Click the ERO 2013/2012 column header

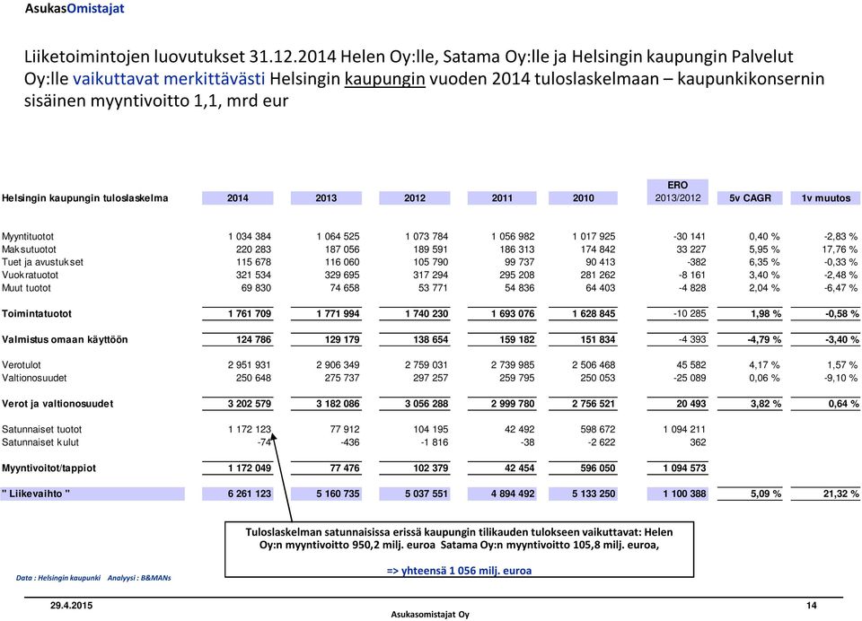pos(677,192)
